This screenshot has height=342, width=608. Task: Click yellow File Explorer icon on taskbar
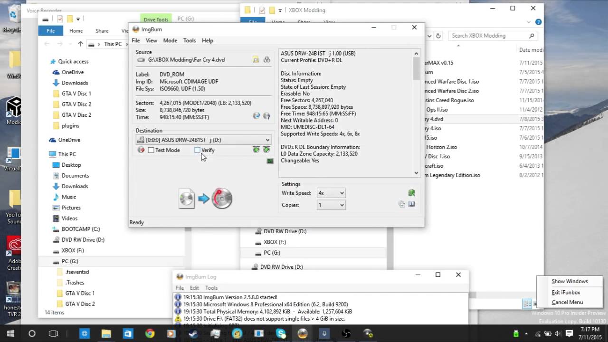[x=106, y=334]
